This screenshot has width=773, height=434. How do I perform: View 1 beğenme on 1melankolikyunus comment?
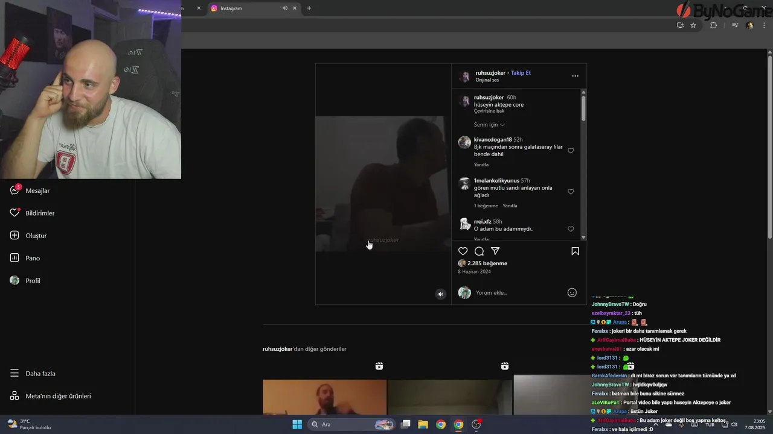pyautogui.click(x=486, y=206)
